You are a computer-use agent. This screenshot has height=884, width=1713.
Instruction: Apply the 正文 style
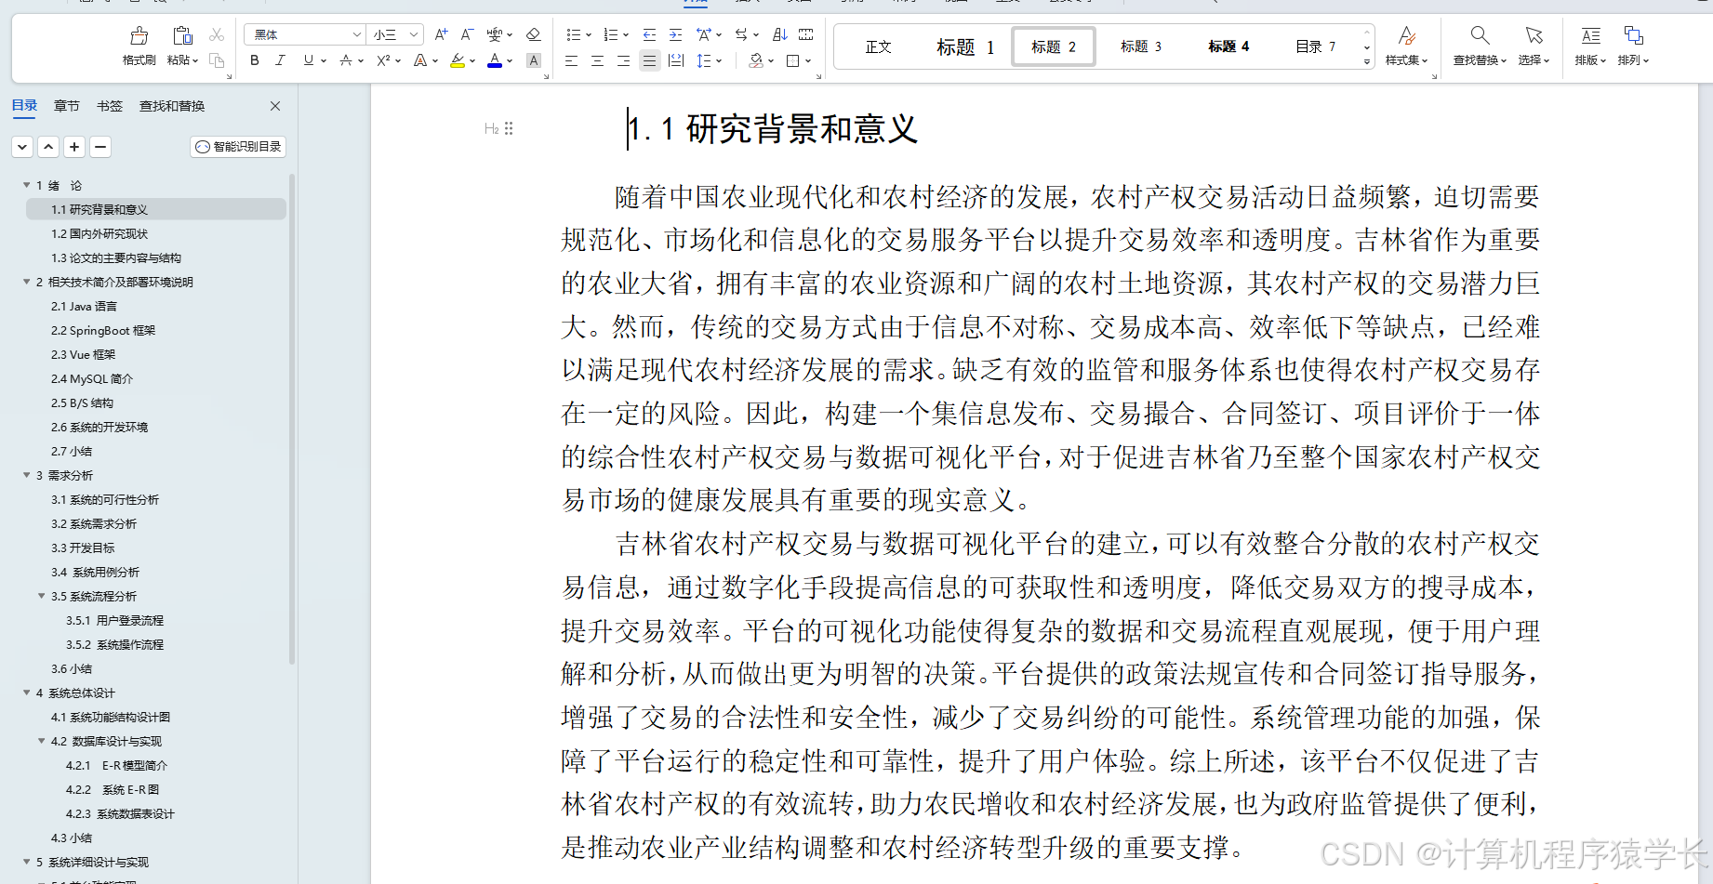(x=878, y=46)
